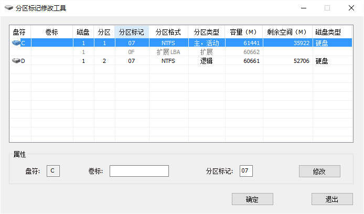Click the 主，活动 partition type cell

pyautogui.click(x=206, y=43)
